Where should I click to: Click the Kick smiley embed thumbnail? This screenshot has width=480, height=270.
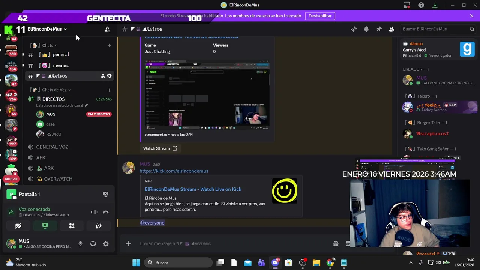(x=285, y=191)
